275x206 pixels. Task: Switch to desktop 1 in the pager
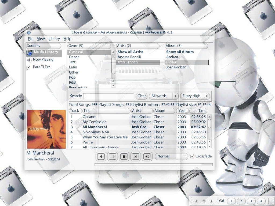tap(231, 201)
